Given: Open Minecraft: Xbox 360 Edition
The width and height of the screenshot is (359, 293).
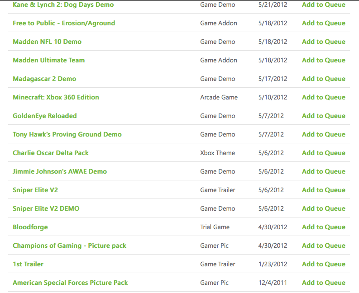Looking at the screenshot, I should (56, 97).
